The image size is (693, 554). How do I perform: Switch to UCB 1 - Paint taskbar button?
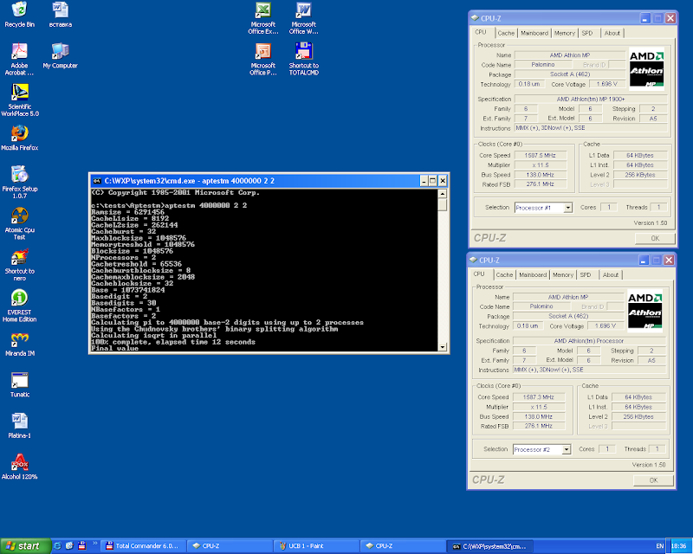[x=316, y=546]
